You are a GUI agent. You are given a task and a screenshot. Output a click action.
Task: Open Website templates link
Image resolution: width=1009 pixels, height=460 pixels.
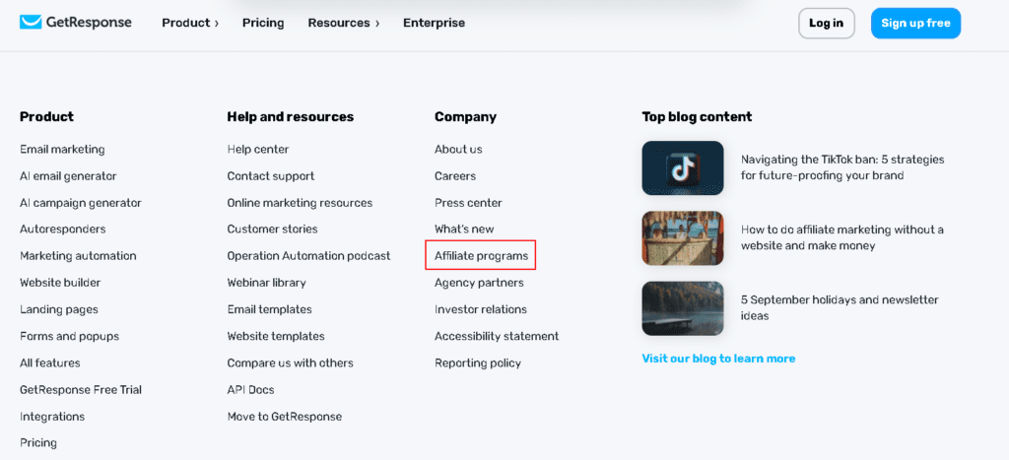[276, 336]
